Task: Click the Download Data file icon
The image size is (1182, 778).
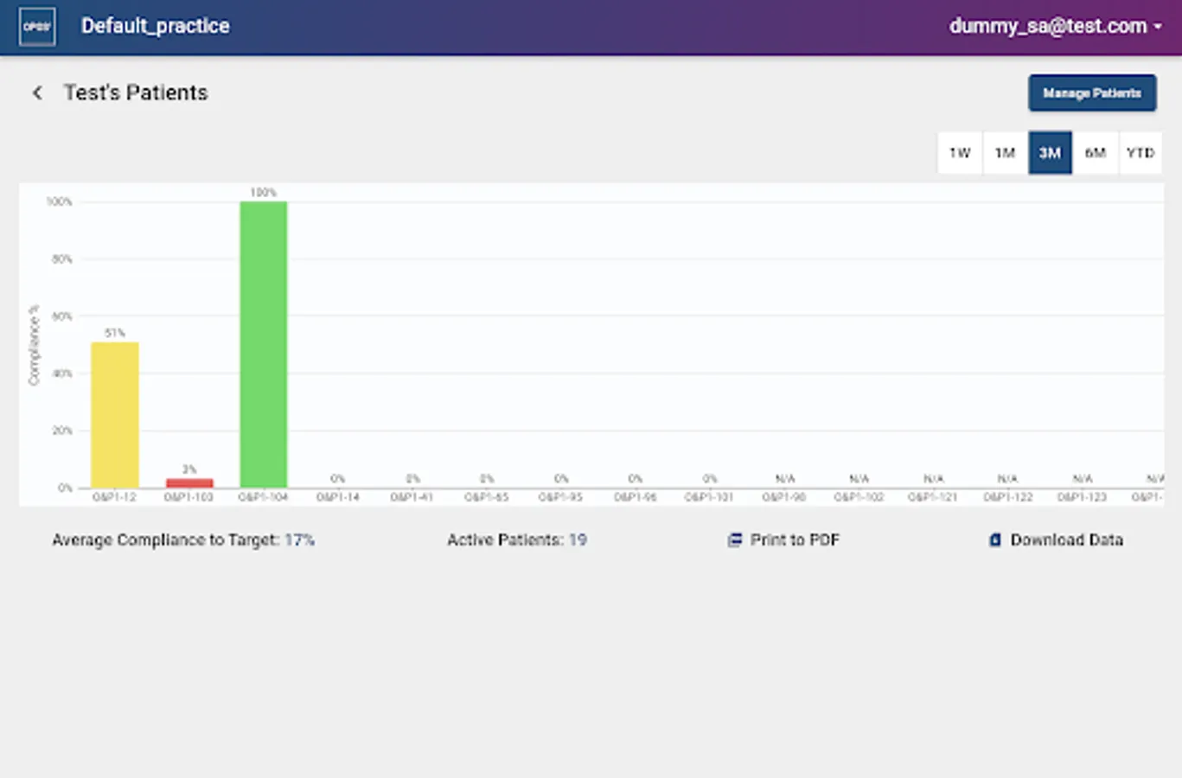Action: click(x=994, y=539)
